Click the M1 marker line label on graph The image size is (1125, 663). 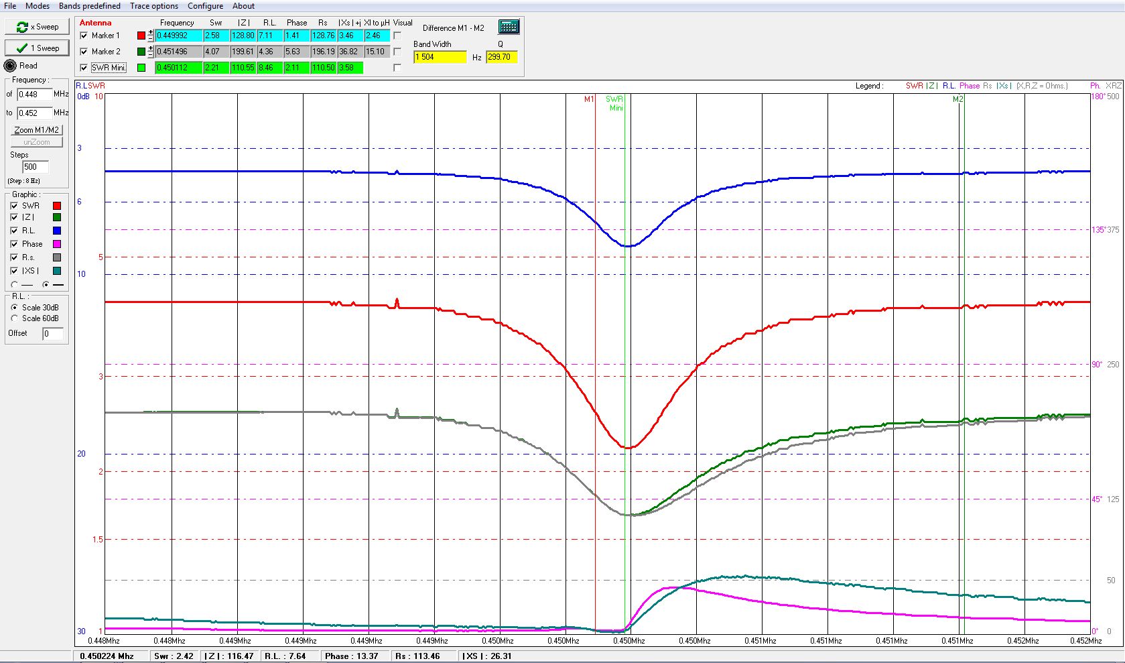pyautogui.click(x=589, y=99)
